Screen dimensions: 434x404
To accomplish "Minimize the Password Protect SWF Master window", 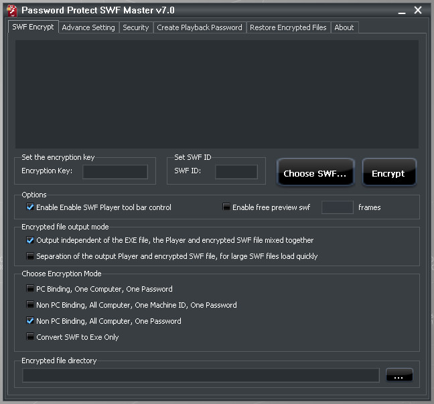I will click(x=402, y=11).
